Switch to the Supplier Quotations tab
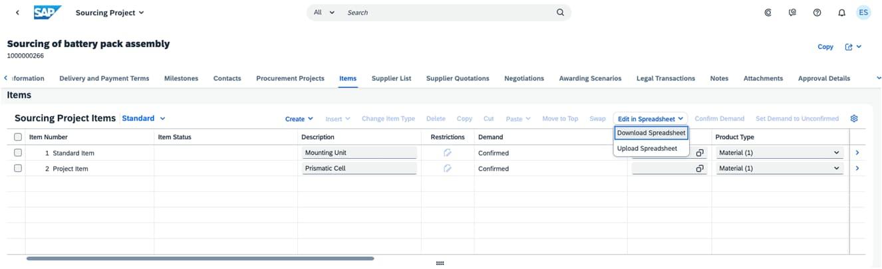The width and height of the screenshot is (882, 269). (x=458, y=78)
